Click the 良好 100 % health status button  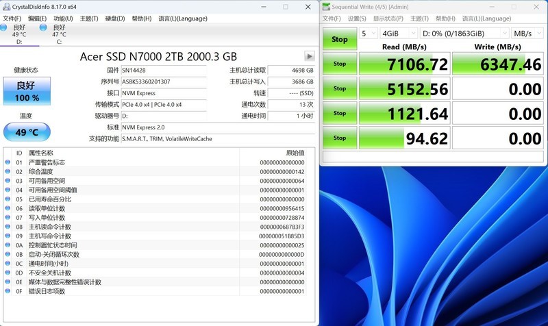(27, 91)
